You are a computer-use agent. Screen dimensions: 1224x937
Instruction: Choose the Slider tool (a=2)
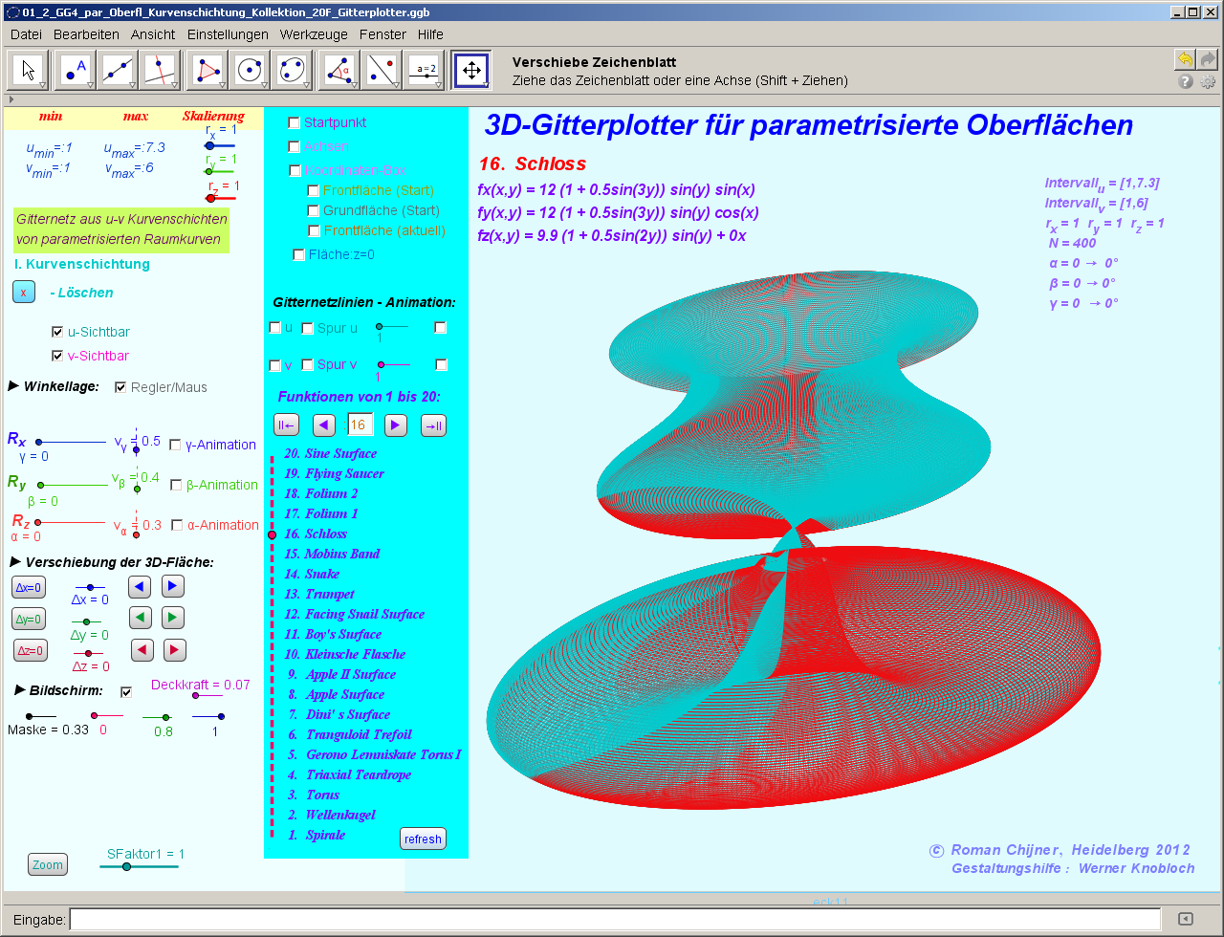click(425, 71)
